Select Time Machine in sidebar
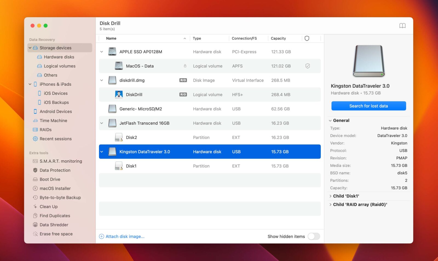Image resolution: width=438 pixels, height=261 pixels. tap(53, 120)
